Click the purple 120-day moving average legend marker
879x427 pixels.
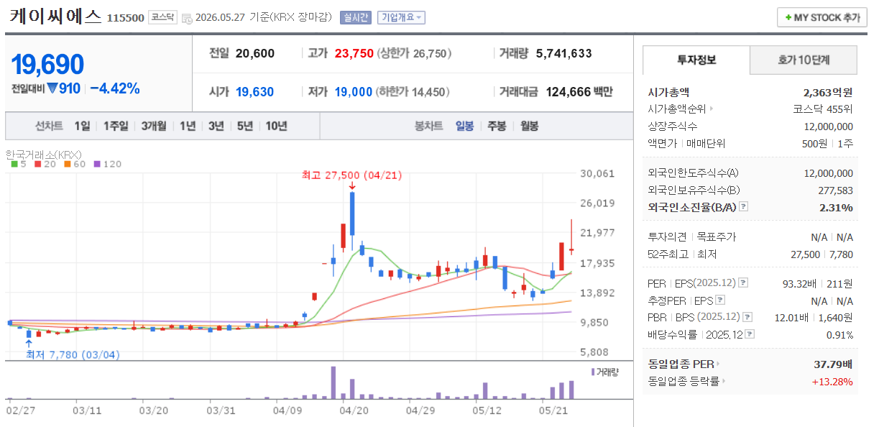pos(96,164)
